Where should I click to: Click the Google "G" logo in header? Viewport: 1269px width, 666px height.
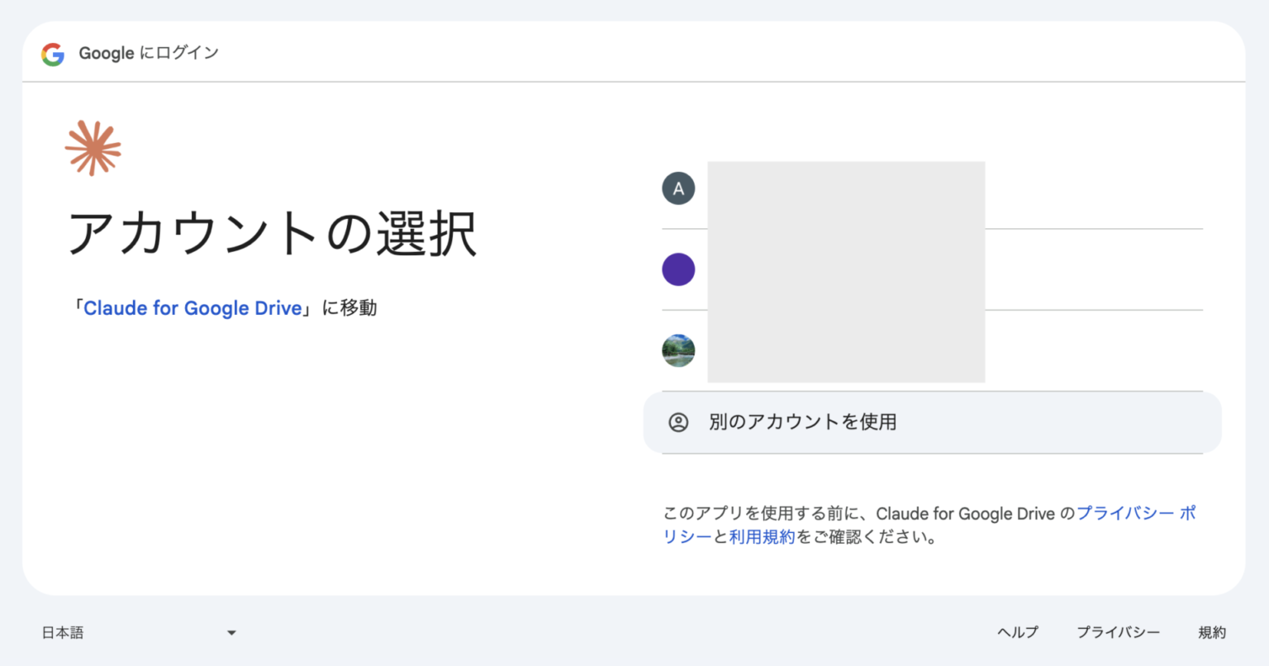coord(53,55)
